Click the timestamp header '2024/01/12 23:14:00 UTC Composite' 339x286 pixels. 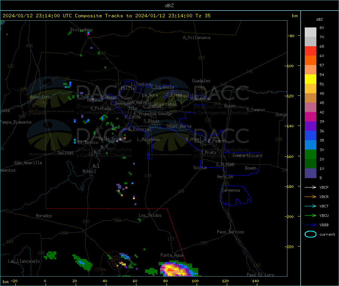tap(52, 16)
